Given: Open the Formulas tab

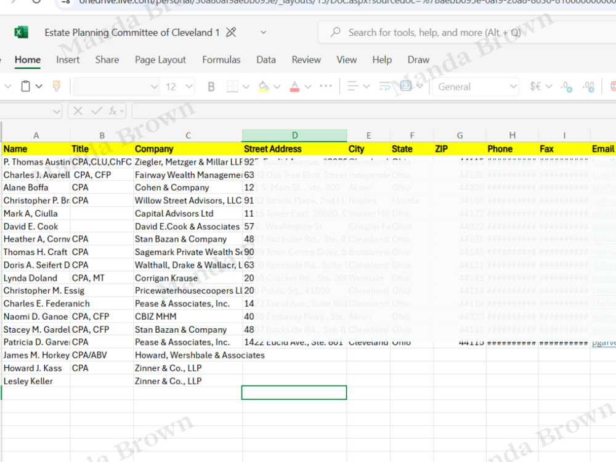Looking at the screenshot, I should click(x=221, y=60).
